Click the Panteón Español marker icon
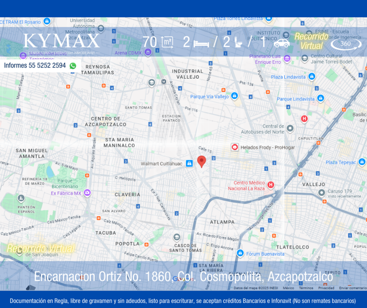 coord(21,198)
